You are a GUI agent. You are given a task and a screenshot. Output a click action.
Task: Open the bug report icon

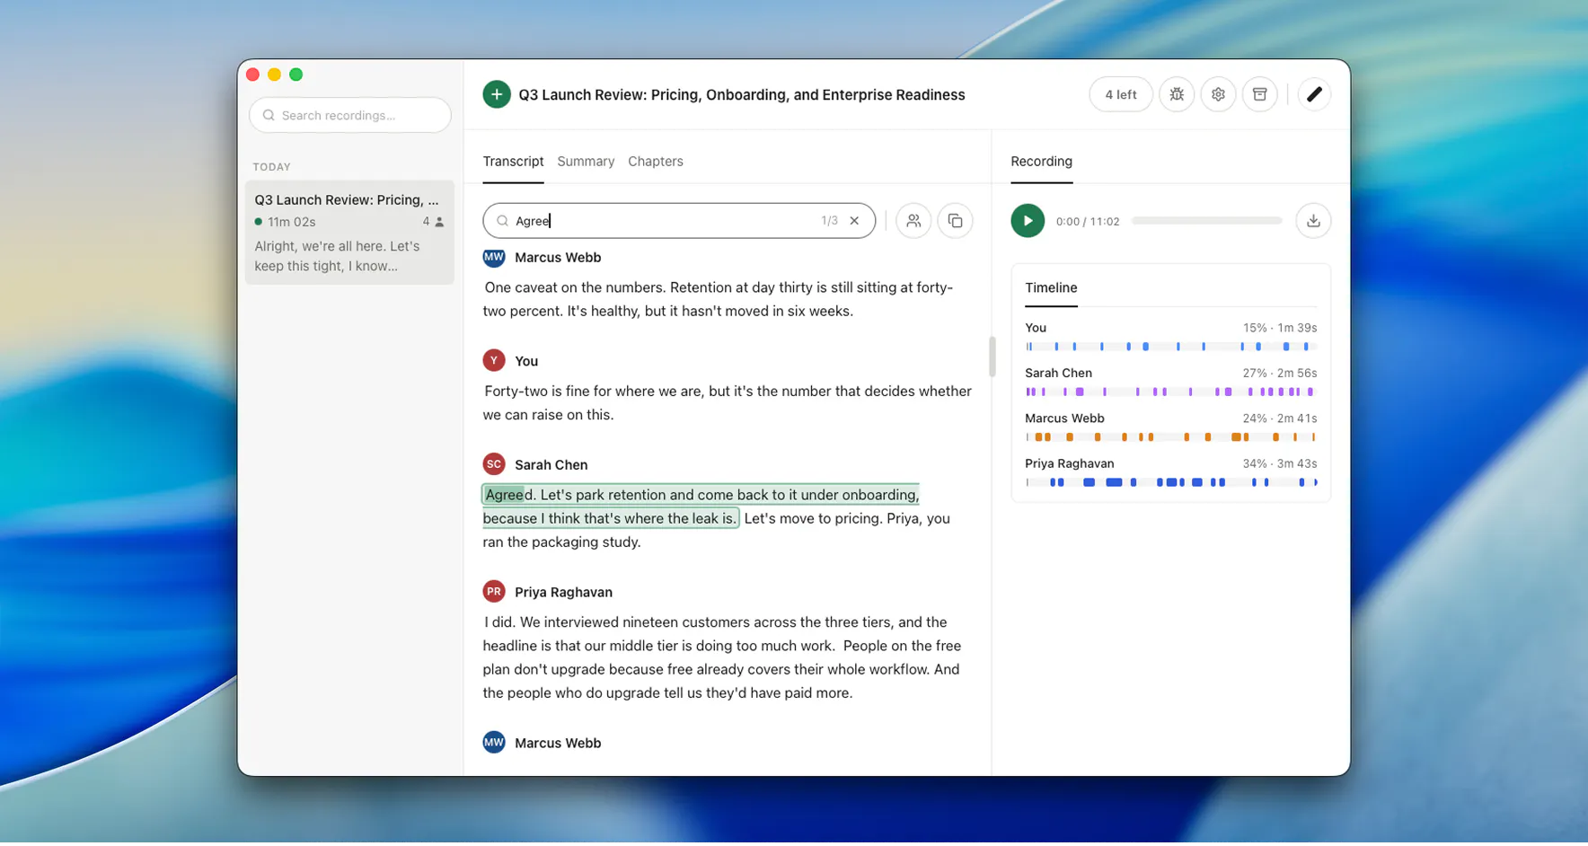(1176, 94)
